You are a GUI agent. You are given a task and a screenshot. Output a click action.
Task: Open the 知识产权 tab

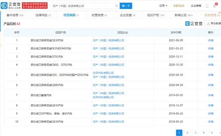(155, 15)
